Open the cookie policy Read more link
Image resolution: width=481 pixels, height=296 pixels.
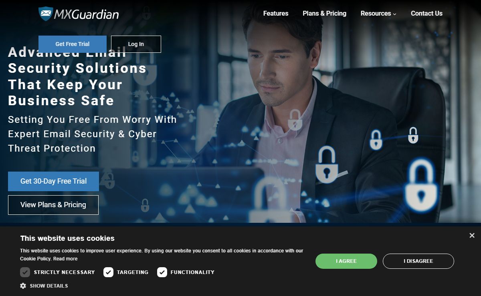65,259
